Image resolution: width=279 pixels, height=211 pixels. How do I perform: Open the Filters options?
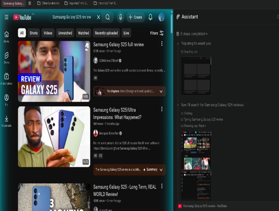click(x=157, y=33)
